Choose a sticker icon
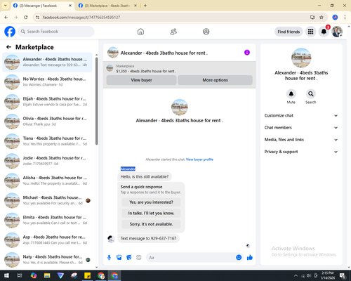The height and width of the screenshot is (281, 351). pos(129,258)
